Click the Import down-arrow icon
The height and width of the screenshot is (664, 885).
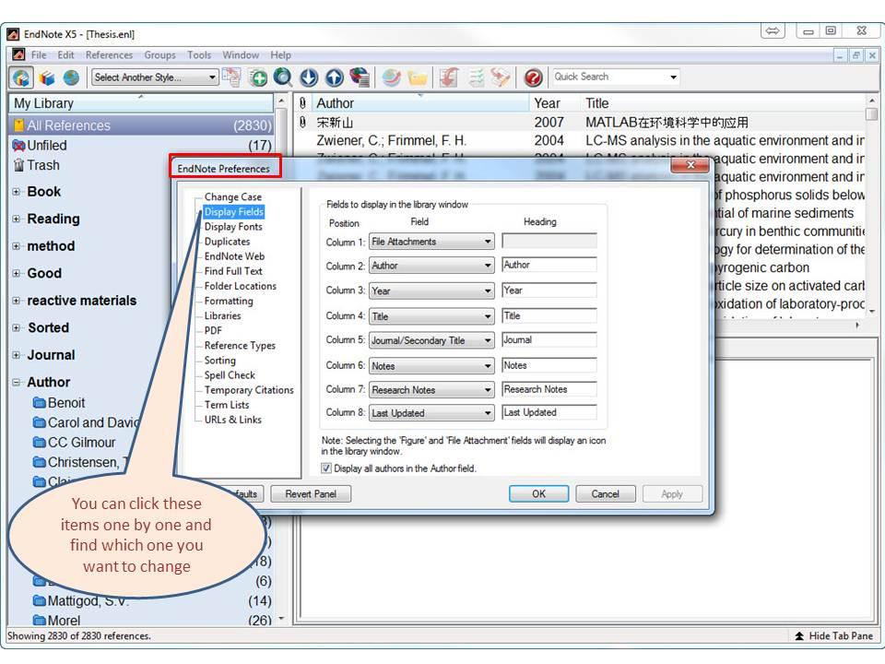click(x=309, y=77)
